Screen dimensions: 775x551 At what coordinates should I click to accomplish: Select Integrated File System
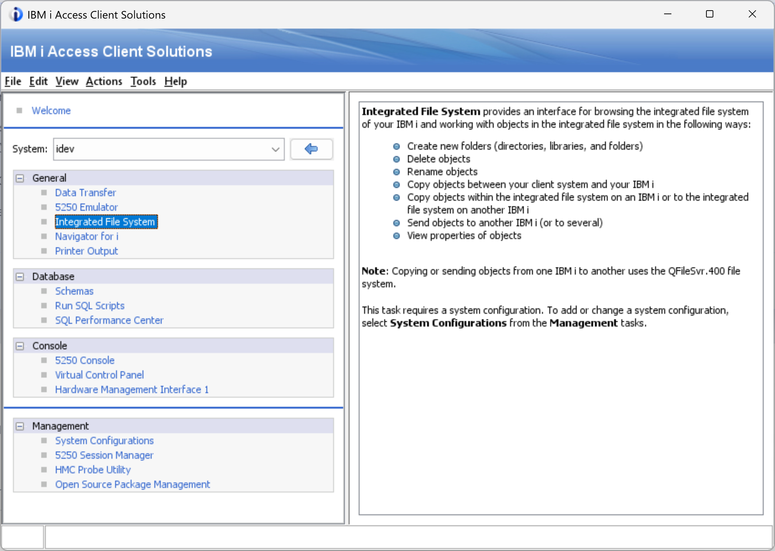(106, 222)
